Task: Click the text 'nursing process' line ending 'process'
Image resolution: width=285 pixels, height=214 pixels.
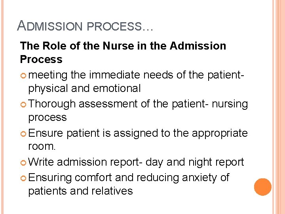Action: pos(47,117)
